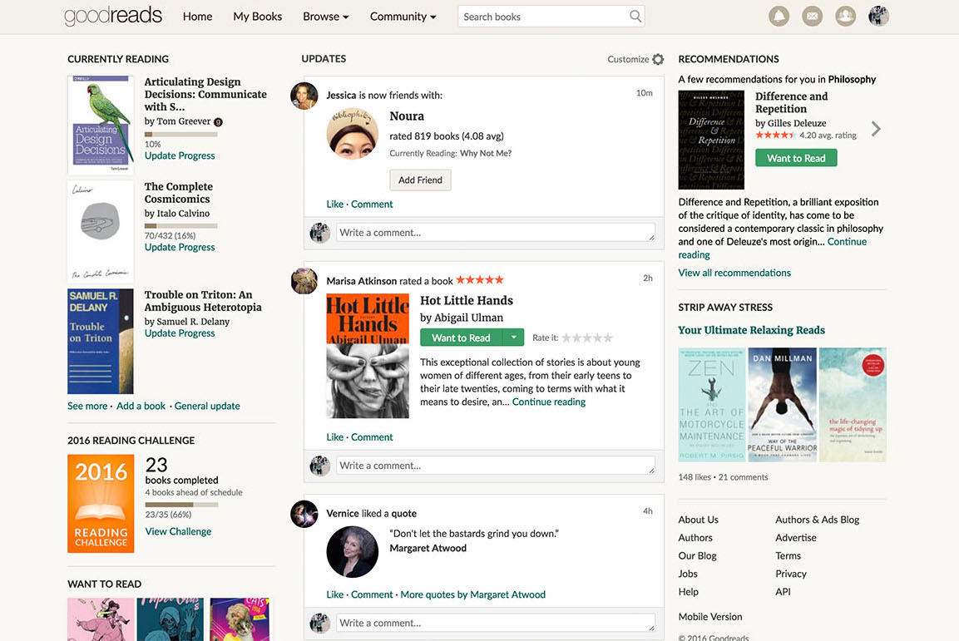Open the Community dropdown menu
Image resolution: width=959 pixels, height=641 pixels.
[403, 16]
